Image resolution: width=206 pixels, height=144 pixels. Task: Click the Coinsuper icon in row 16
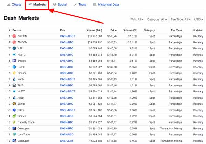pyautogui.click(x=14, y=128)
